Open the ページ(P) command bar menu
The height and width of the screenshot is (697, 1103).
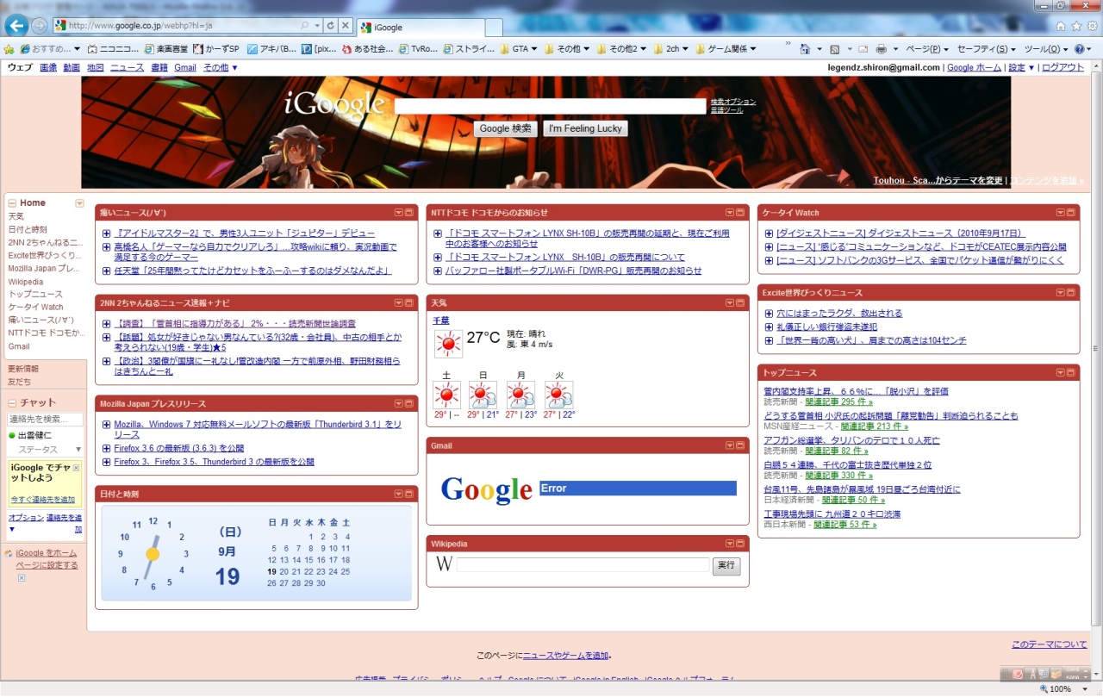[x=926, y=49]
